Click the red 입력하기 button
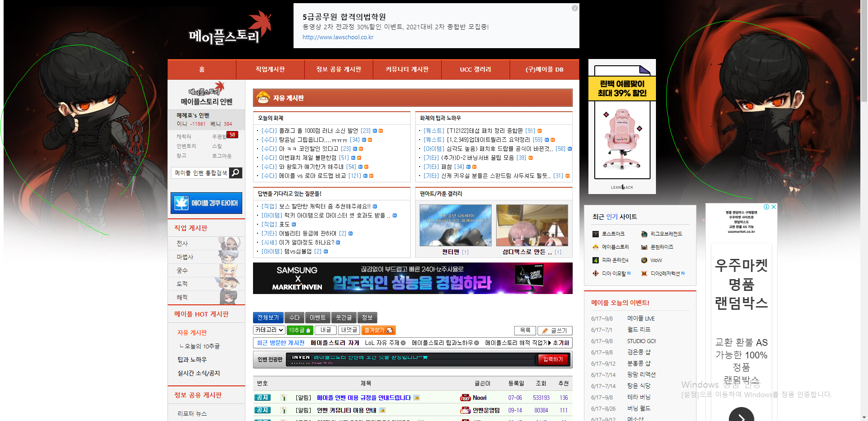The width and height of the screenshot is (868, 421). coord(553,359)
